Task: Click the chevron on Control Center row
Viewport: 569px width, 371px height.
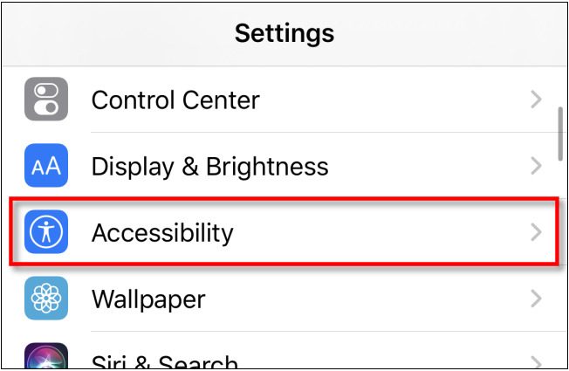Action: click(x=537, y=100)
